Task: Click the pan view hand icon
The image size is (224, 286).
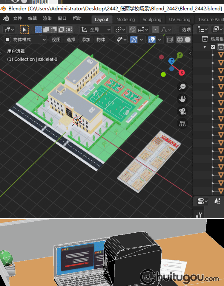Action: (182, 99)
